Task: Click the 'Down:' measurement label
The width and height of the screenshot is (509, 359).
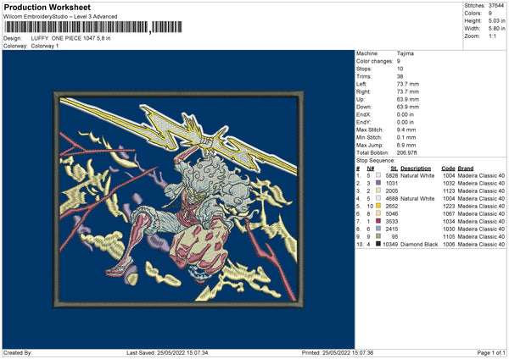Action: coord(364,107)
